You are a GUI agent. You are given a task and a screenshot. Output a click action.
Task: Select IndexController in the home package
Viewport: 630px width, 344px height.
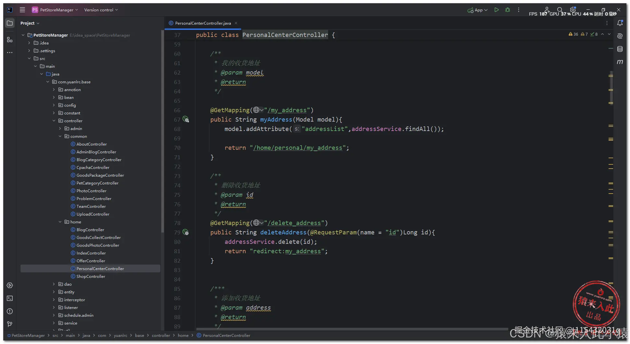[x=91, y=253]
